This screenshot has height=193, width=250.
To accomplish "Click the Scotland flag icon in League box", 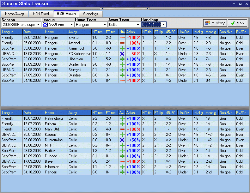I will pos(45,24).
